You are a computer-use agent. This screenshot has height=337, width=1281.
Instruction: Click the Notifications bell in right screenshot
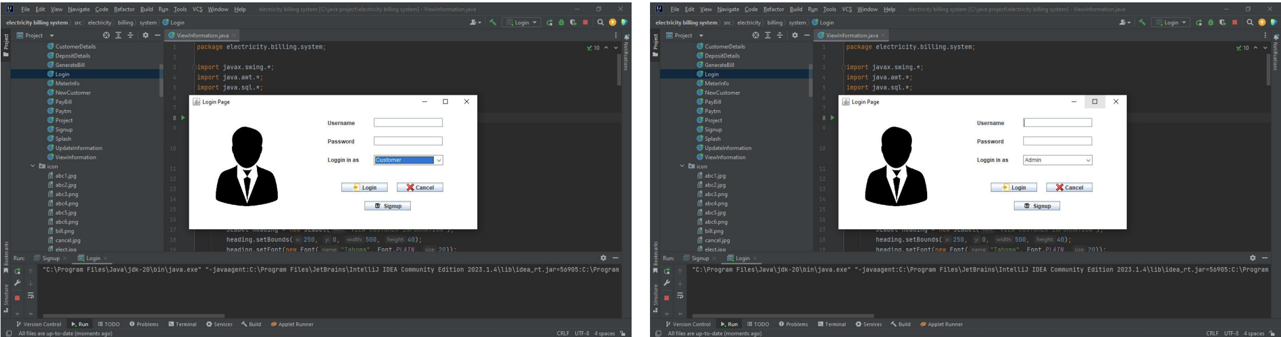[1275, 37]
